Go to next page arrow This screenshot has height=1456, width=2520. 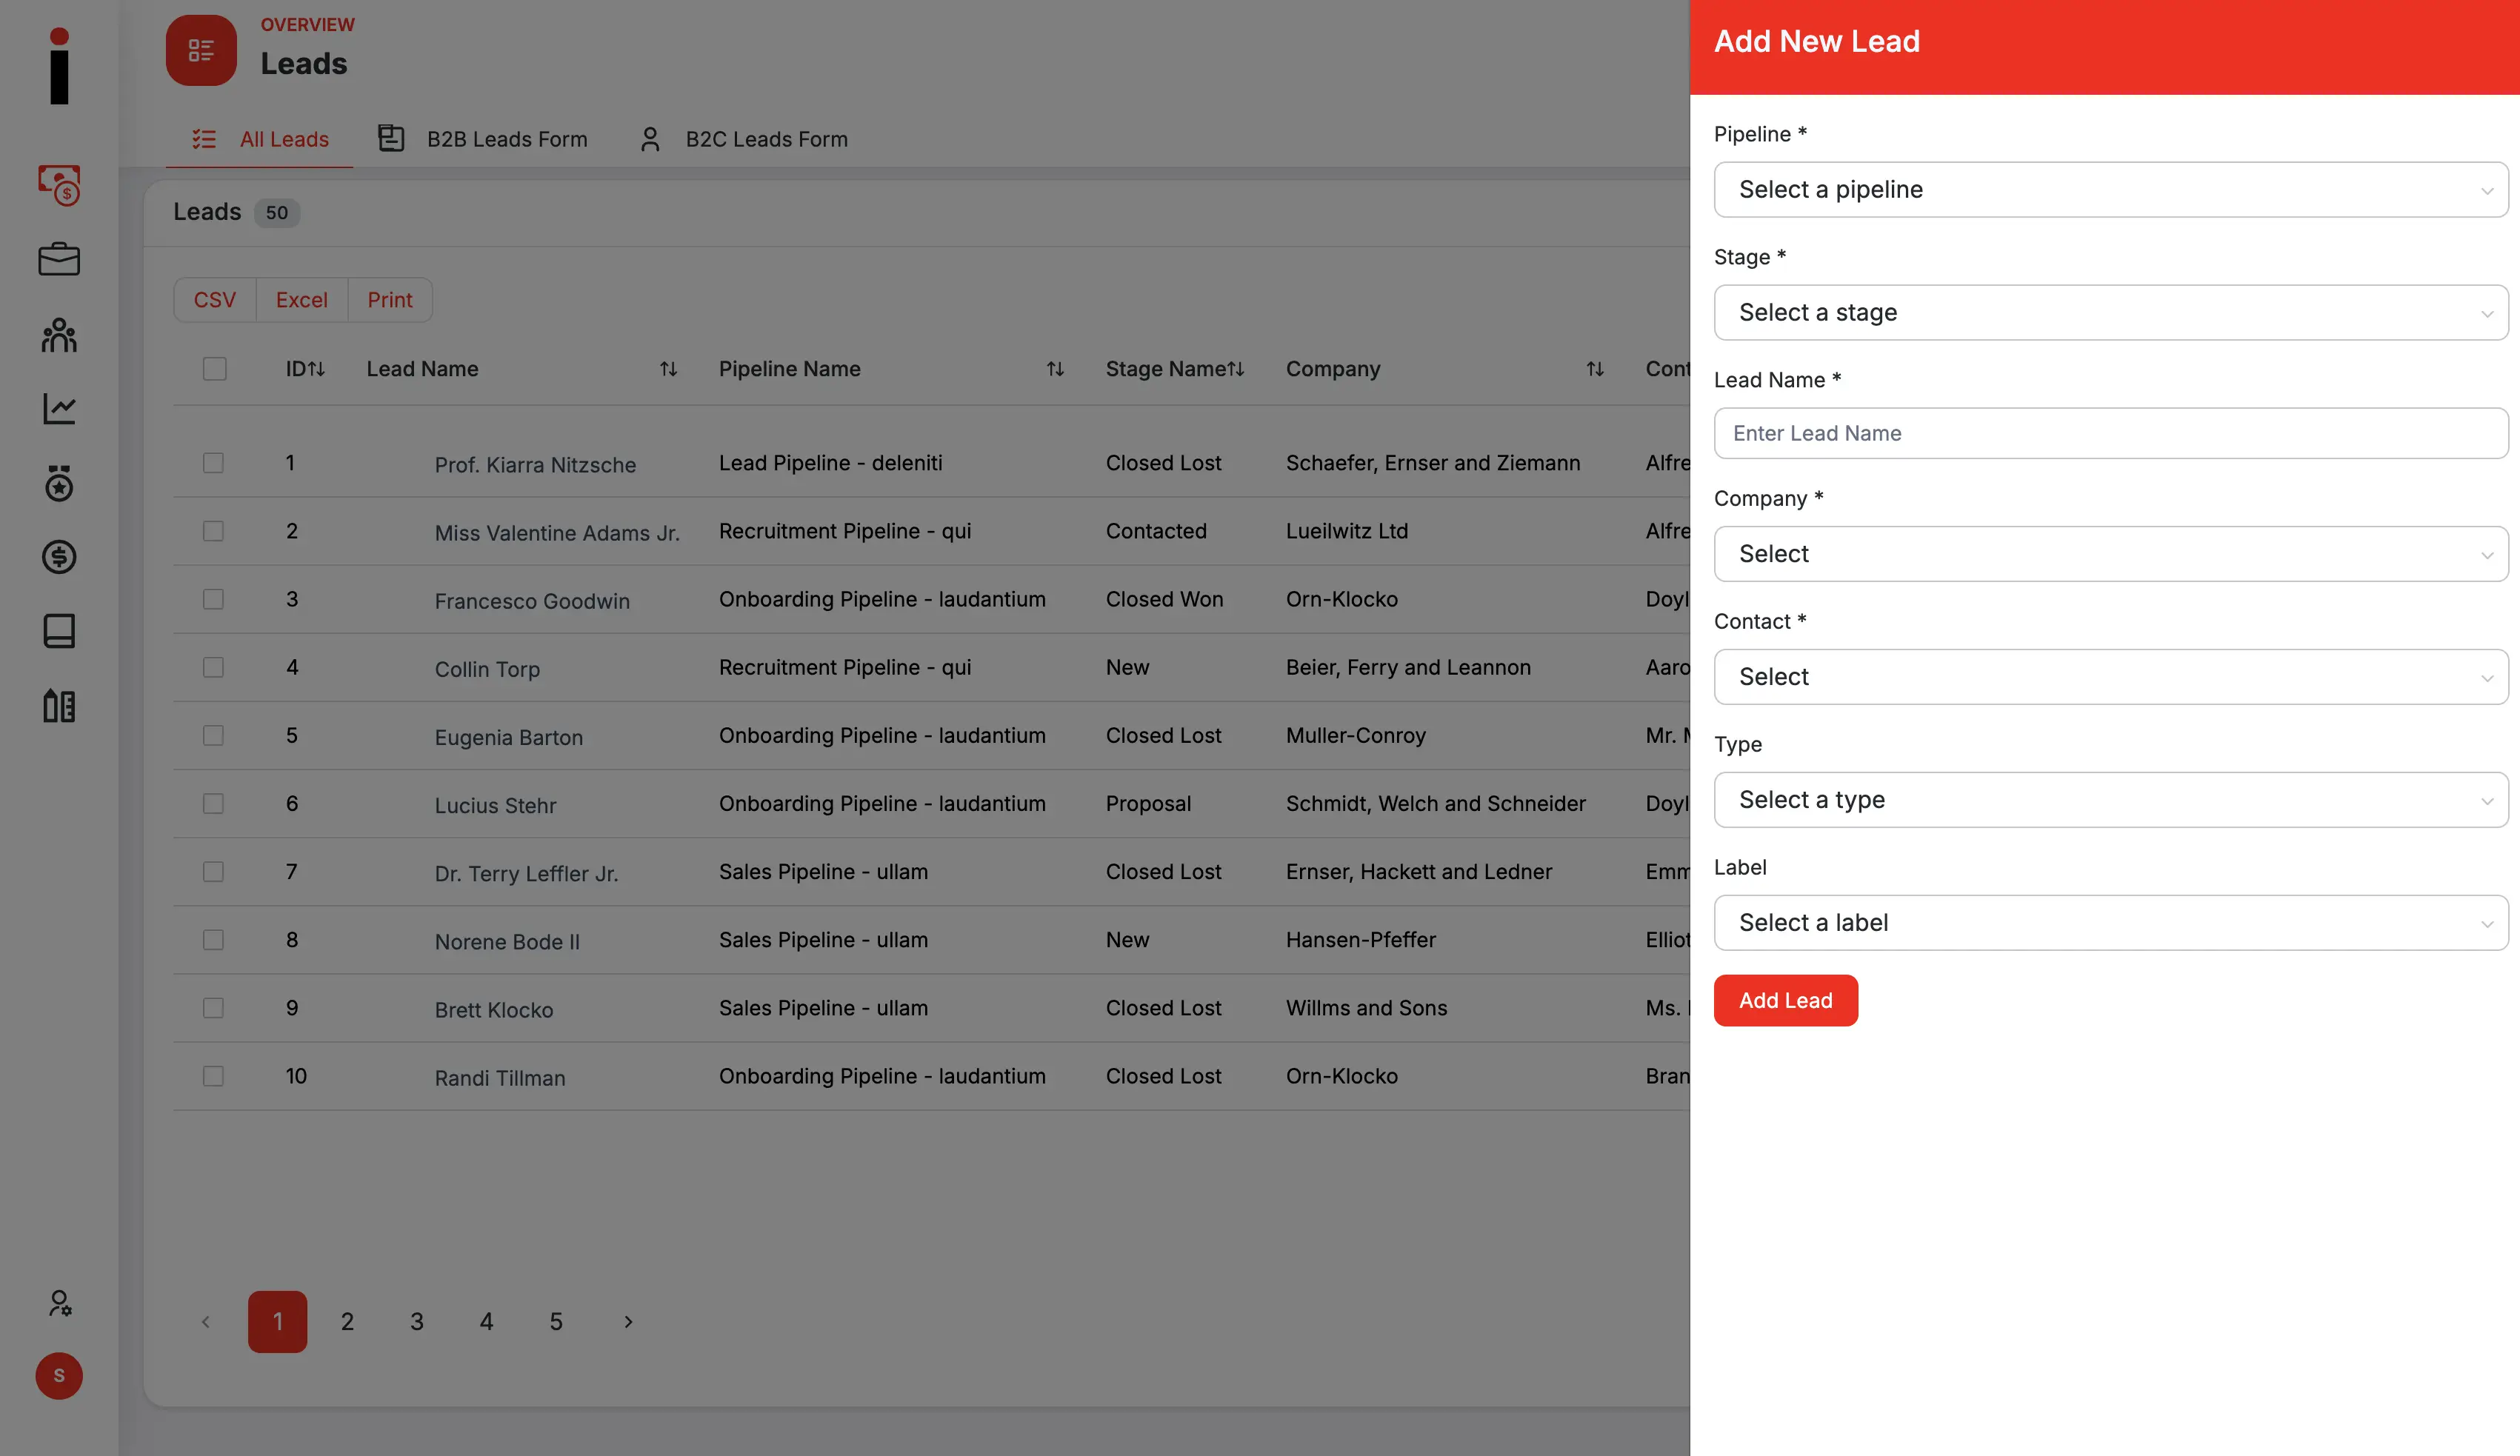coord(628,1322)
